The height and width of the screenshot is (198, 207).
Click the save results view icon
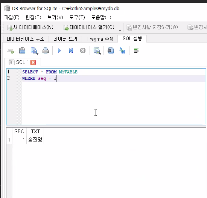pyautogui.click(x=97, y=51)
